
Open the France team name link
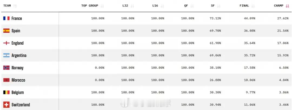(16, 18)
